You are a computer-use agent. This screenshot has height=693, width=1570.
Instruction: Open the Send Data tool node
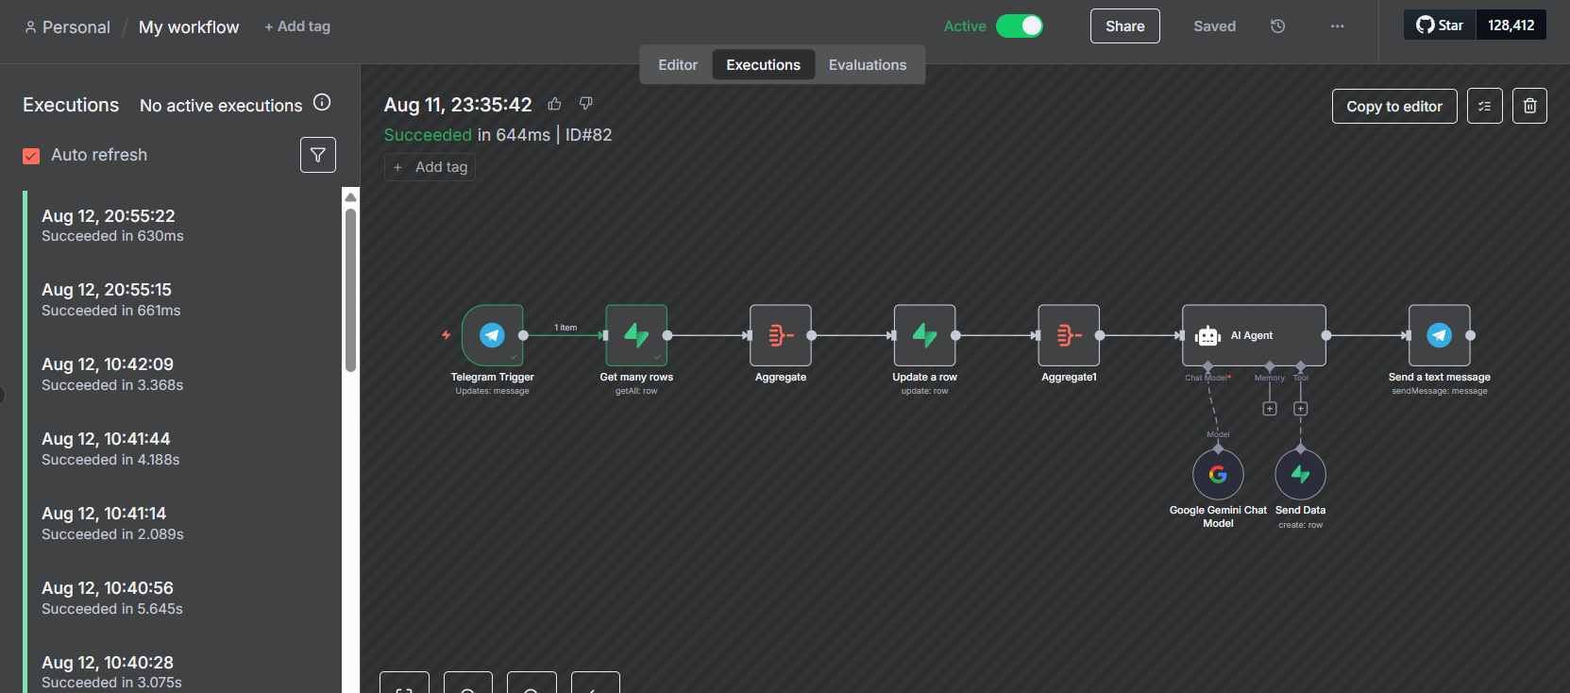pyautogui.click(x=1301, y=474)
